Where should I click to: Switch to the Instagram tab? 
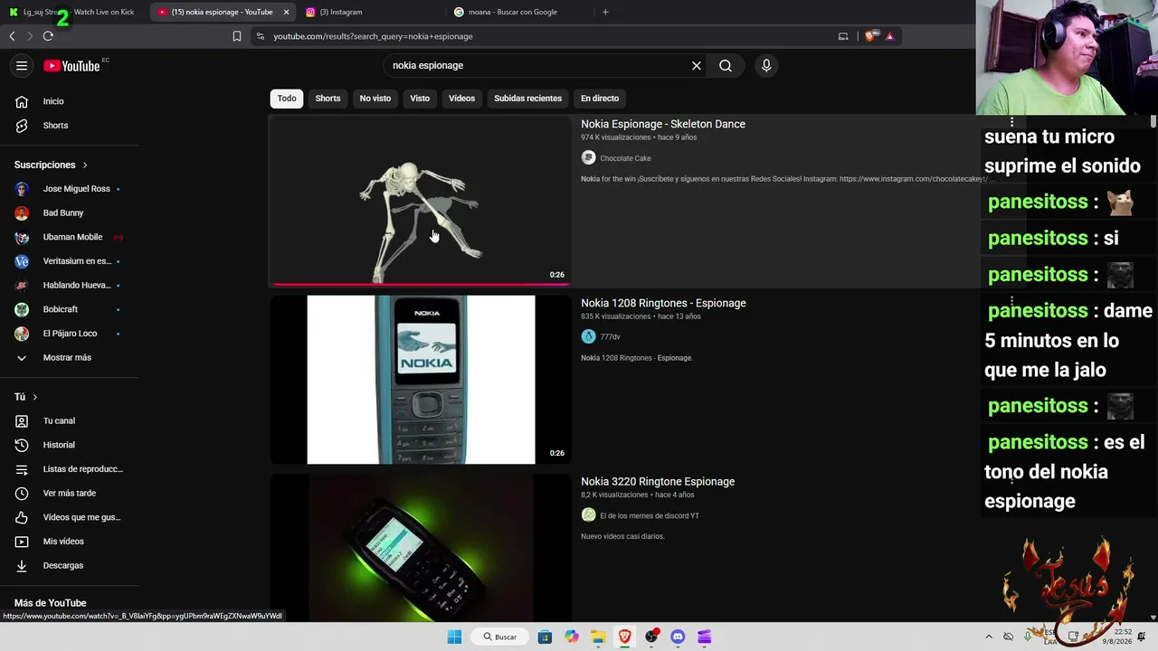pyautogui.click(x=371, y=12)
